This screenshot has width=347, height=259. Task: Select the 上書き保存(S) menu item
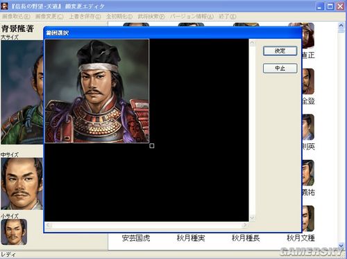coord(85,17)
